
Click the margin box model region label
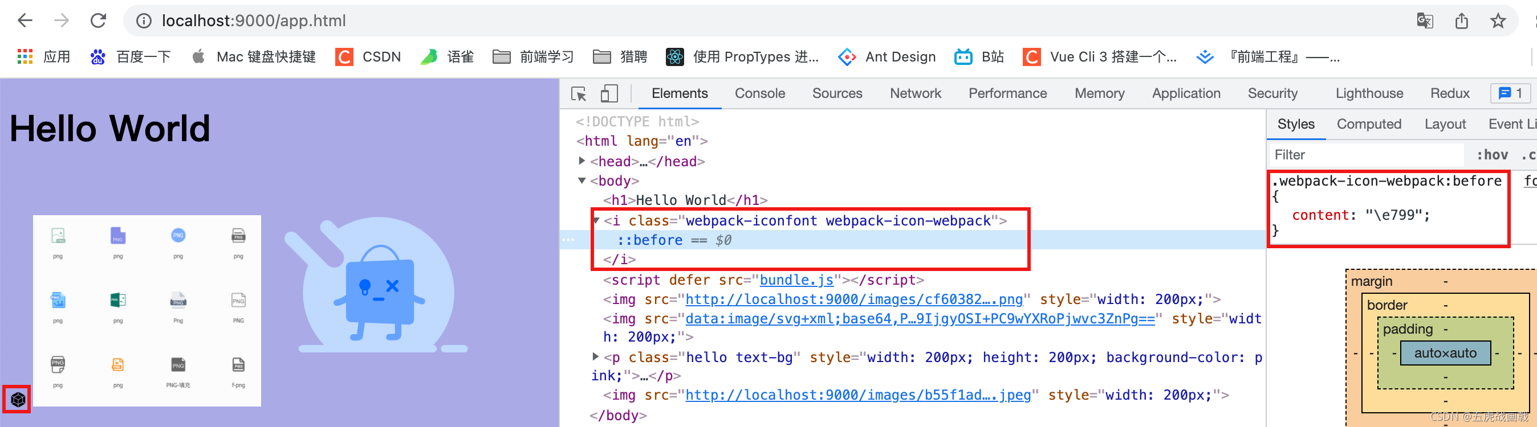1371,281
